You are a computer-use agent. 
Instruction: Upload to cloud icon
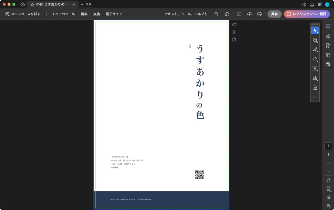coord(249,14)
